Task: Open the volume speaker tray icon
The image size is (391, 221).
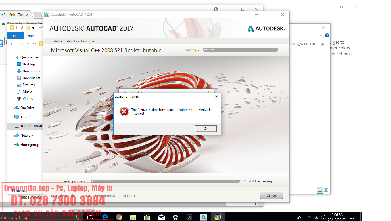Action: point(323,217)
